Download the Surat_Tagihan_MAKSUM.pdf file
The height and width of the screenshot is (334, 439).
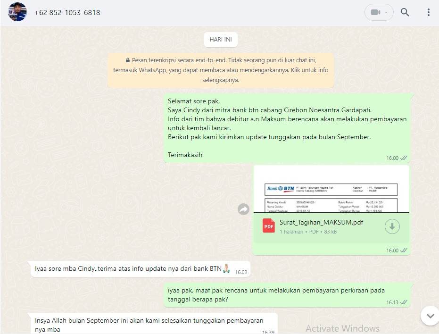point(392,226)
